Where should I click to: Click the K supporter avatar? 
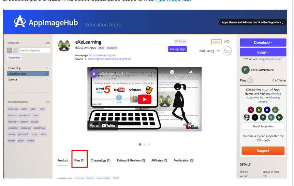(x=251, y=110)
